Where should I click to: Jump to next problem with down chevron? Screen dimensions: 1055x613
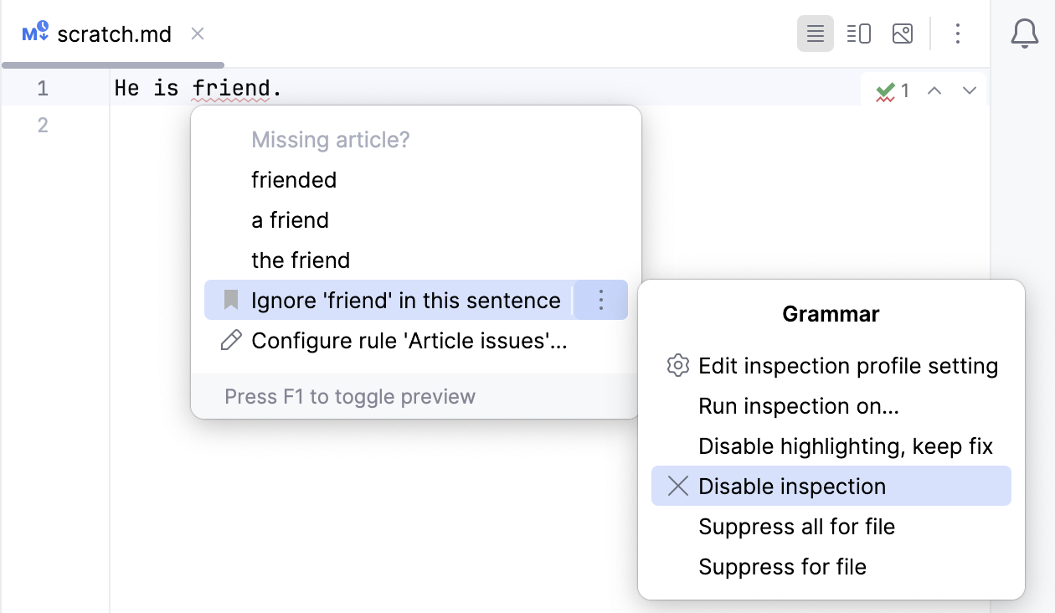(x=969, y=90)
